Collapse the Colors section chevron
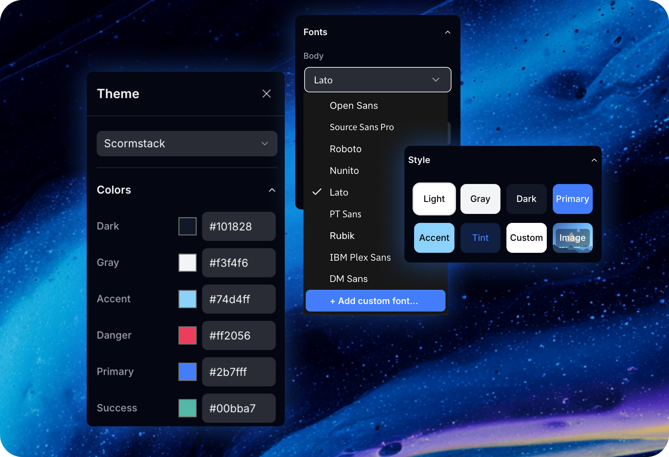The width and height of the screenshot is (669, 457). tap(272, 190)
